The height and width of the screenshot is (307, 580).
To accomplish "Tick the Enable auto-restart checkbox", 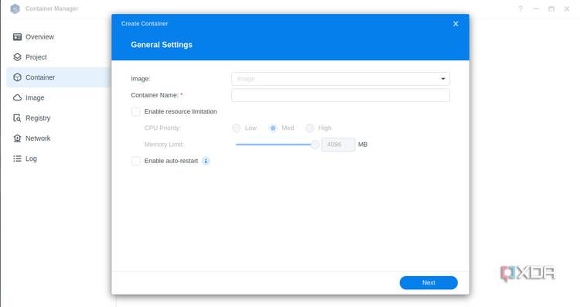I will point(136,161).
